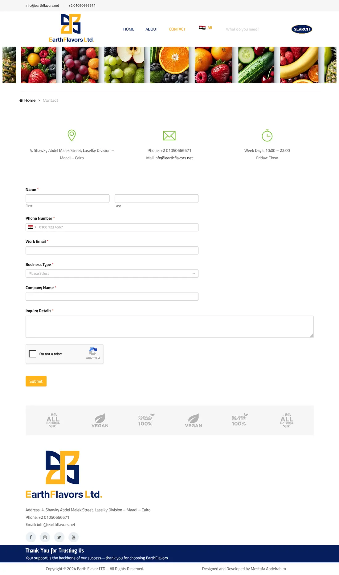Open the Facebook social icon
Screen dimensions: 339x575
[x=31, y=537]
